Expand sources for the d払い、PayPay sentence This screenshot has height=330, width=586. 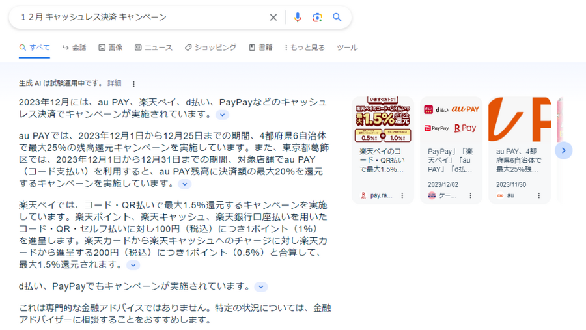coord(261,287)
